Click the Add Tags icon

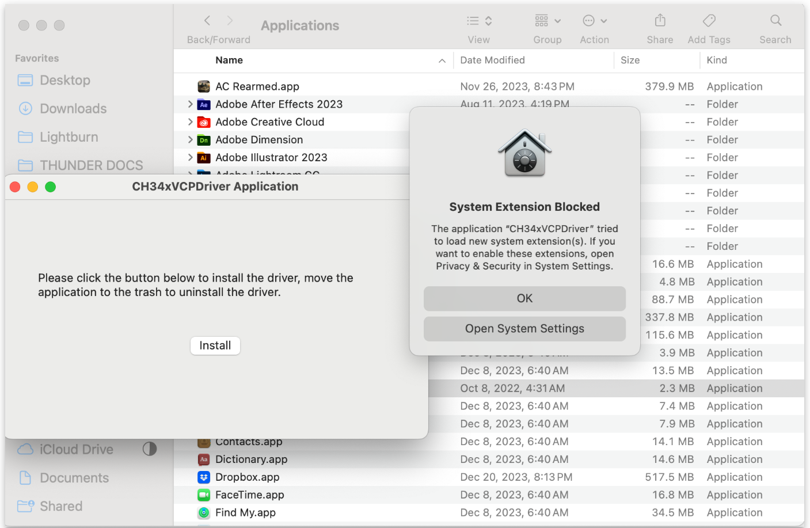click(709, 21)
